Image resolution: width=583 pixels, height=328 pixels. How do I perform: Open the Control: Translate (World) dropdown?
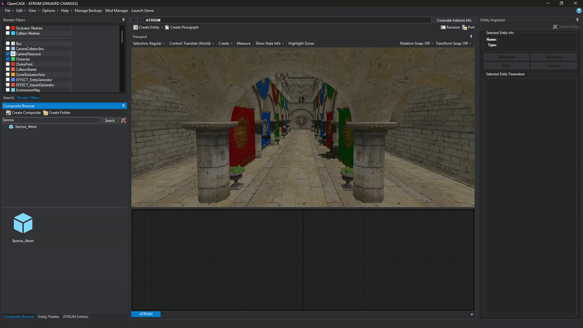click(192, 43)
